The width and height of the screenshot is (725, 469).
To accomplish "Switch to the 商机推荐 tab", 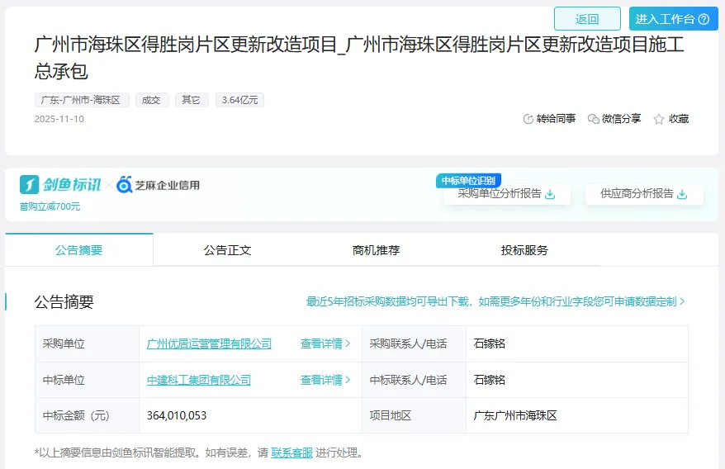I will [x=376, y=249].
